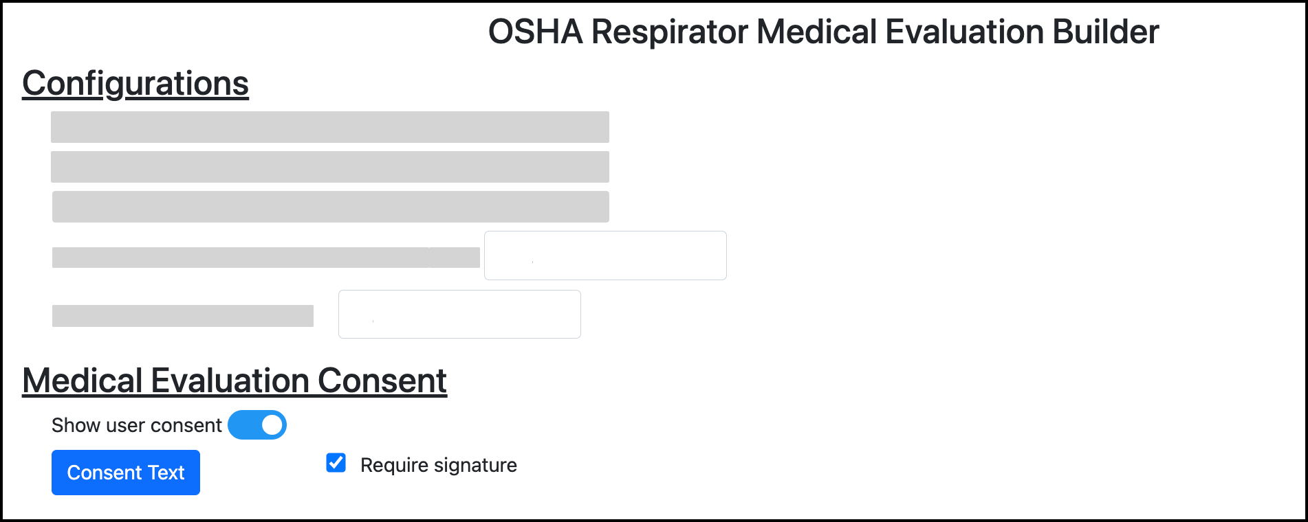
Task: Click the fourth configuration label bar
Action: click(x=266, y=256)
